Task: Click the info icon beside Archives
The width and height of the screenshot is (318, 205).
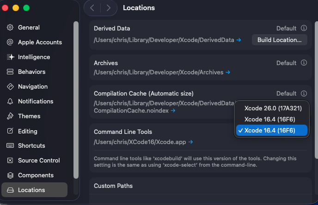Action: coord(304,63)
